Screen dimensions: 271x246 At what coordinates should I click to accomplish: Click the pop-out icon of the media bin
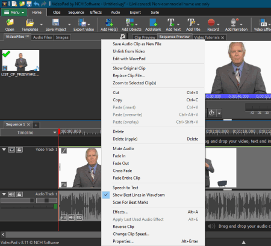click(123, 37)
